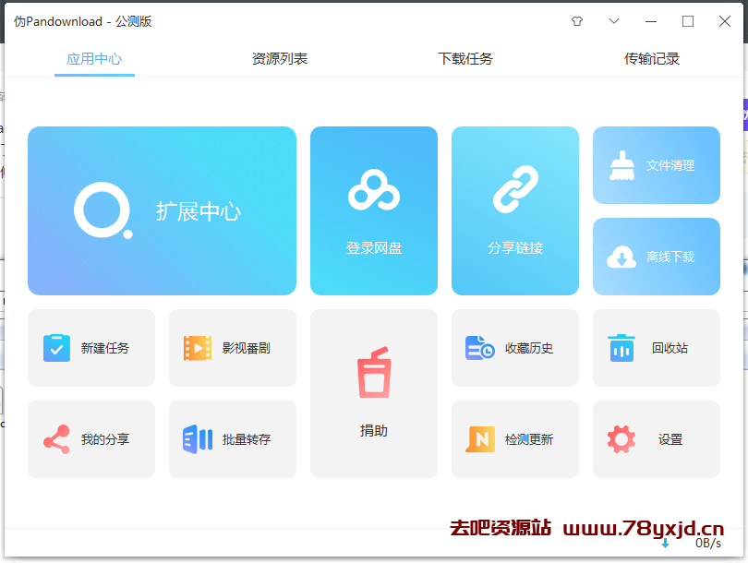Click the chain link icon for 分享链接
The image size is (748, 563).
click(x=515, y=189)
